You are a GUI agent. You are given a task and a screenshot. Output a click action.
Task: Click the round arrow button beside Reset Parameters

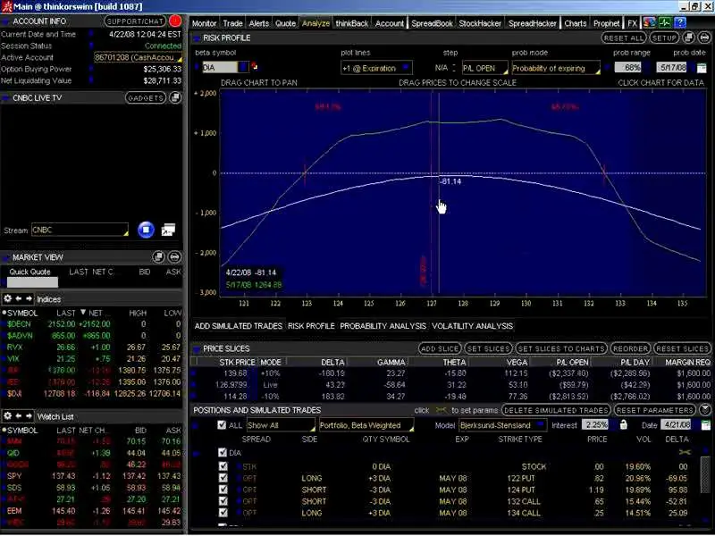coord(705,410)
